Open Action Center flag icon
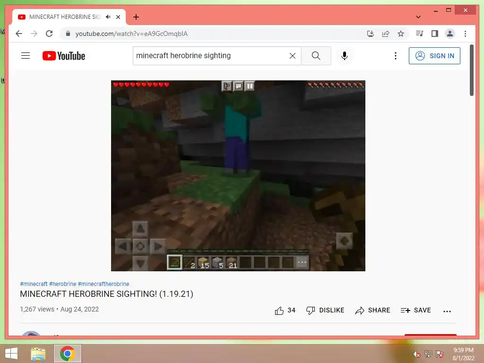This screenshot has height=363, width=484. tap(440, 354)
